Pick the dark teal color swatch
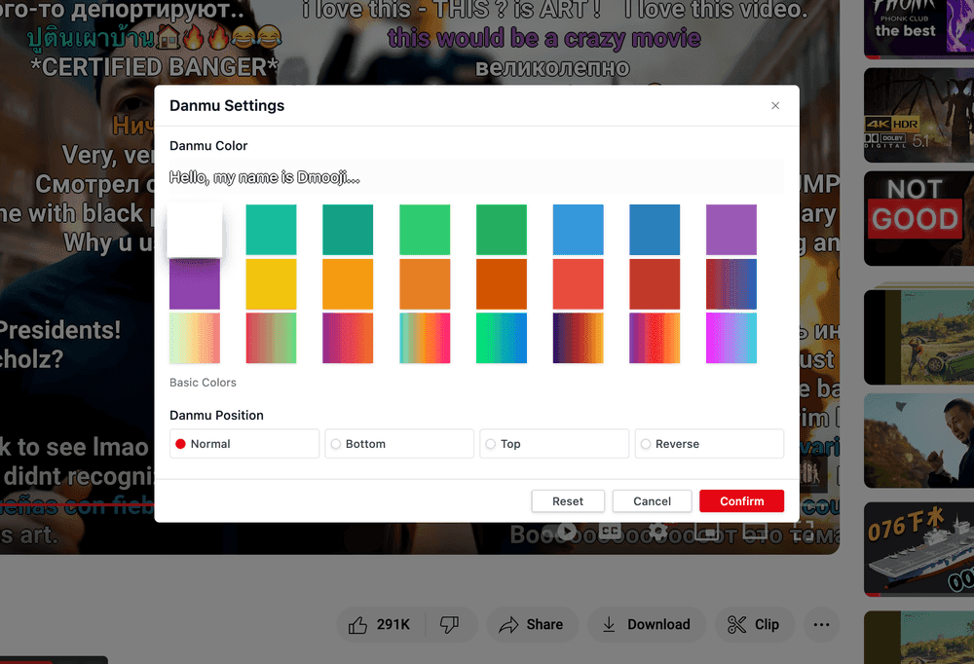The image size is (974, 664). pos(348,230)
